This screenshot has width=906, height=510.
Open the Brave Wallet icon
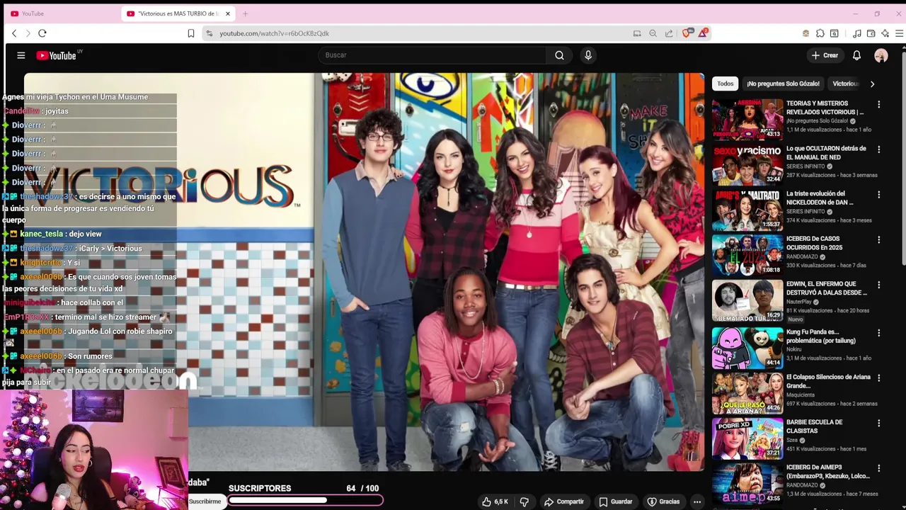coord(871,33)
